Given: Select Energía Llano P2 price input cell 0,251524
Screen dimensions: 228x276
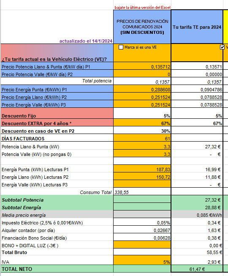Looking at the screenshot, I should [x=142, y=97].
